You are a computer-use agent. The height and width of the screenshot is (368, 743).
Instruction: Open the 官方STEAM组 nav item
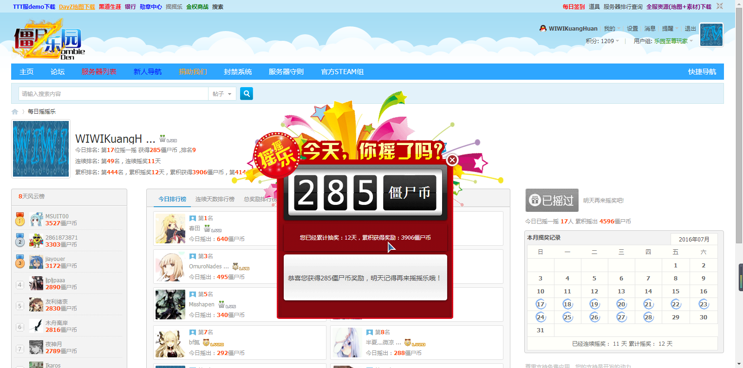342,72
